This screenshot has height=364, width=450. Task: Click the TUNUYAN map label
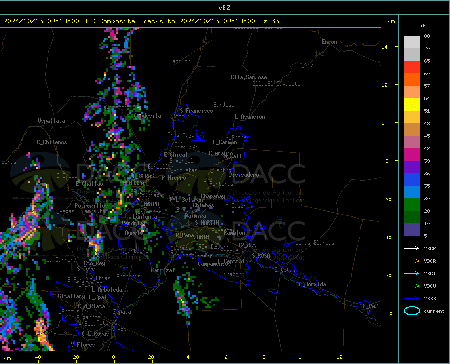pos(116,330)
